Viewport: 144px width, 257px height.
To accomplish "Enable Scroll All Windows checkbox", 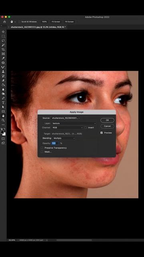I will (20, 22).
